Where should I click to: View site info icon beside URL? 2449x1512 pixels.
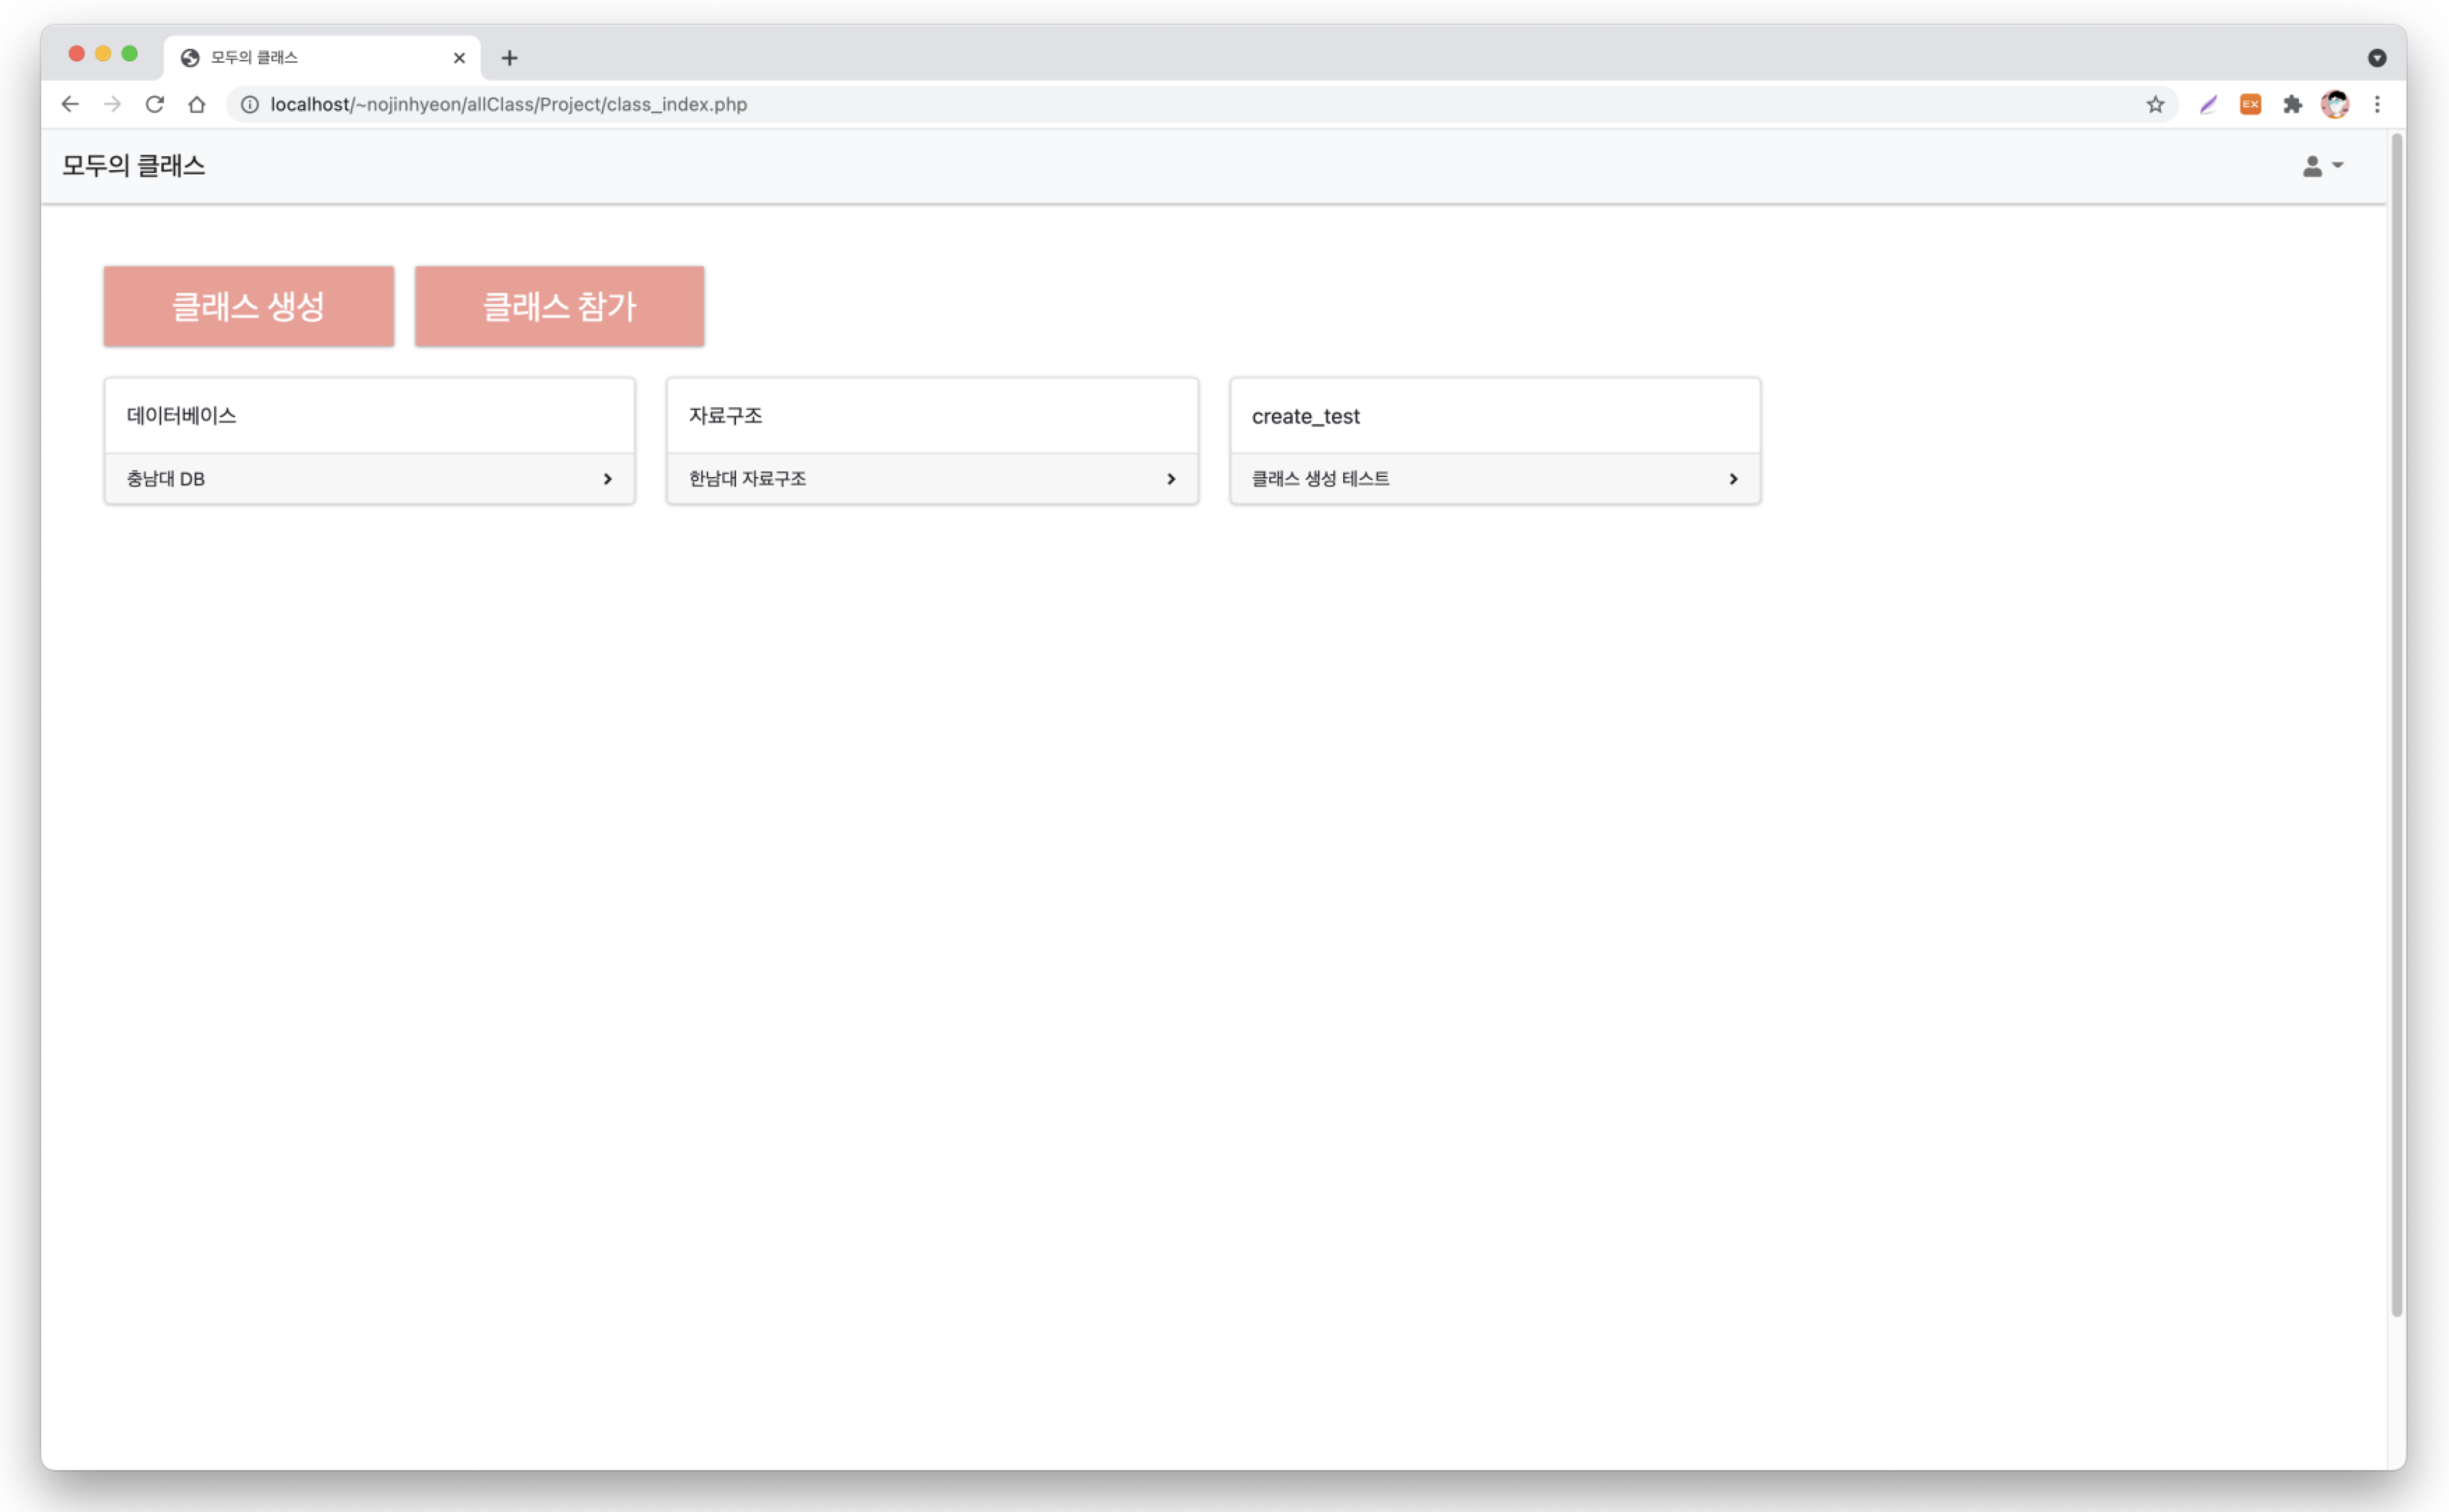coord(250,104)
